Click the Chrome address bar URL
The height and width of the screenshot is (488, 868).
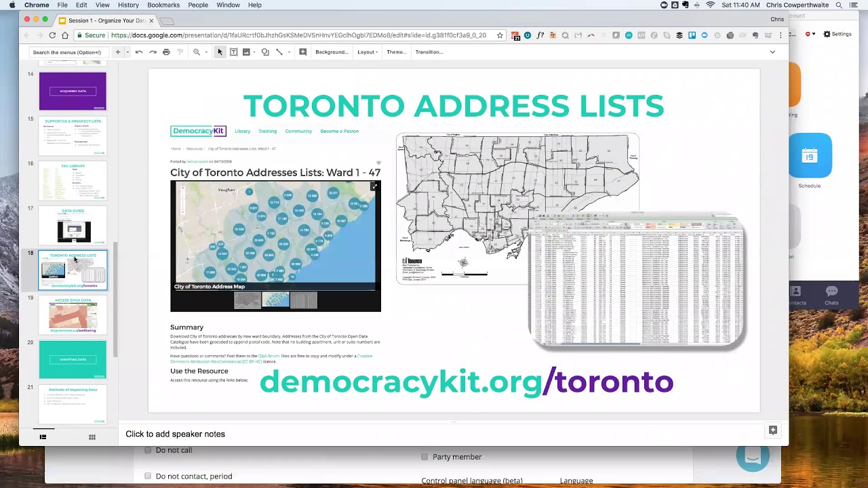[298, 35]
